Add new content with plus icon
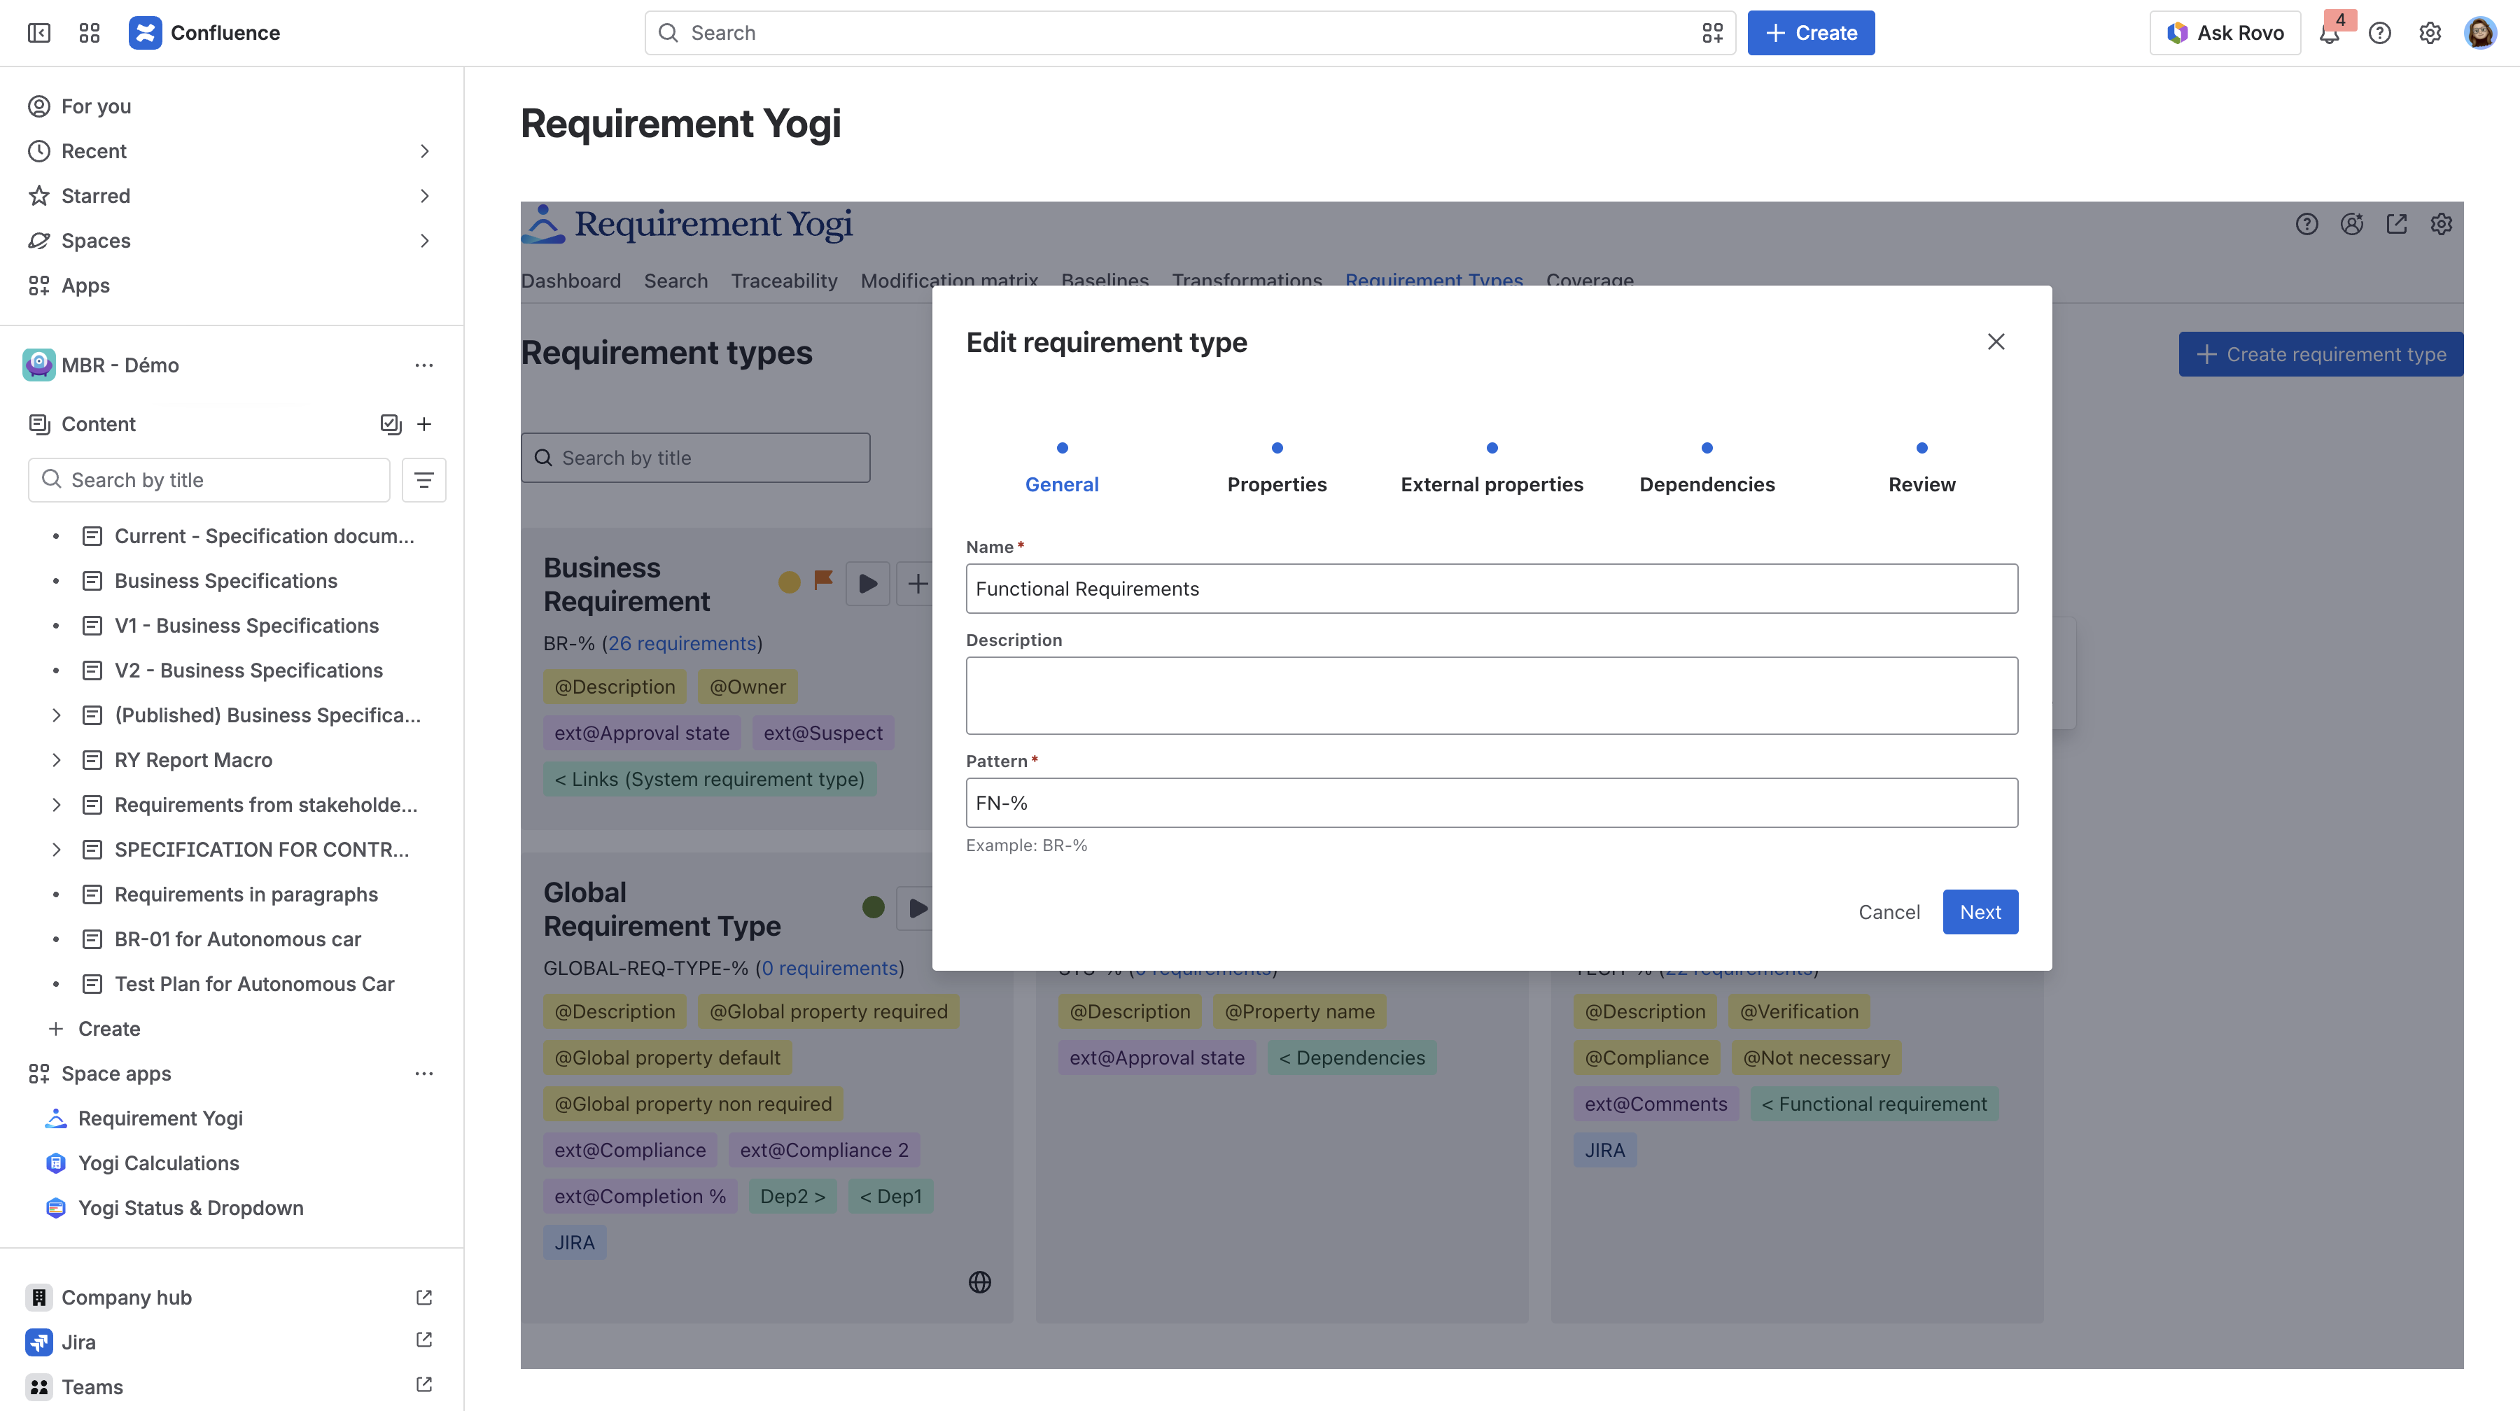The image size is (2520, 1411). pyautogui.click(x=423, y=424)
